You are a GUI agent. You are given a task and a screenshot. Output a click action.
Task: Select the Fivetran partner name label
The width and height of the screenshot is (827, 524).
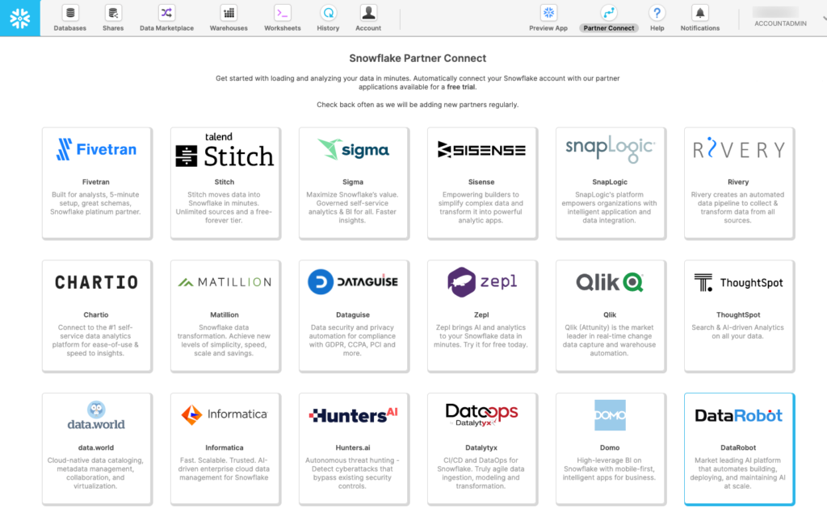tap(96, 181)
